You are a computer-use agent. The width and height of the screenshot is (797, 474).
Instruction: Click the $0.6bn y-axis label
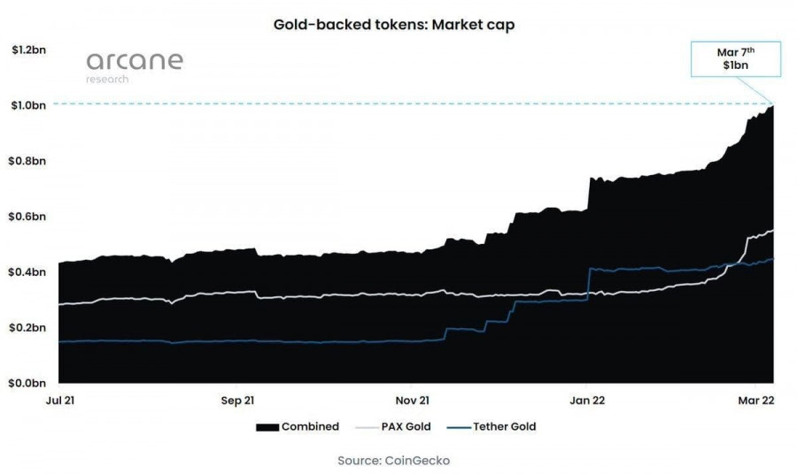pyautogui.click(x=27, y=217)
